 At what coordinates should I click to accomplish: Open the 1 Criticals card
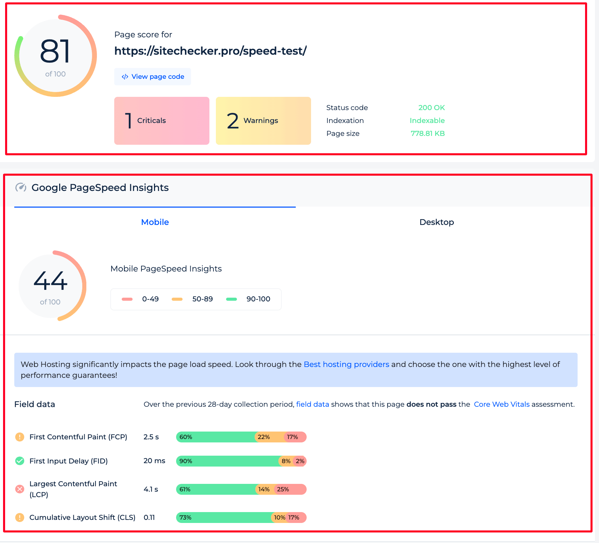[162, 121]
